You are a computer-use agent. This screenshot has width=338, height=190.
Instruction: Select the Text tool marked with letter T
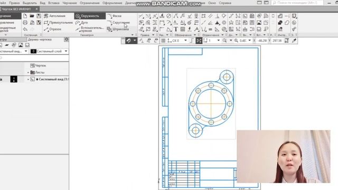click(x=176, y=30)
